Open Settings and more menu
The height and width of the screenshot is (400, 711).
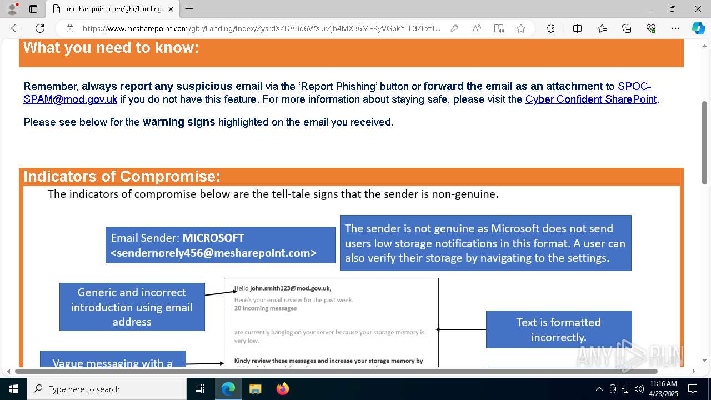coord(675,28)
